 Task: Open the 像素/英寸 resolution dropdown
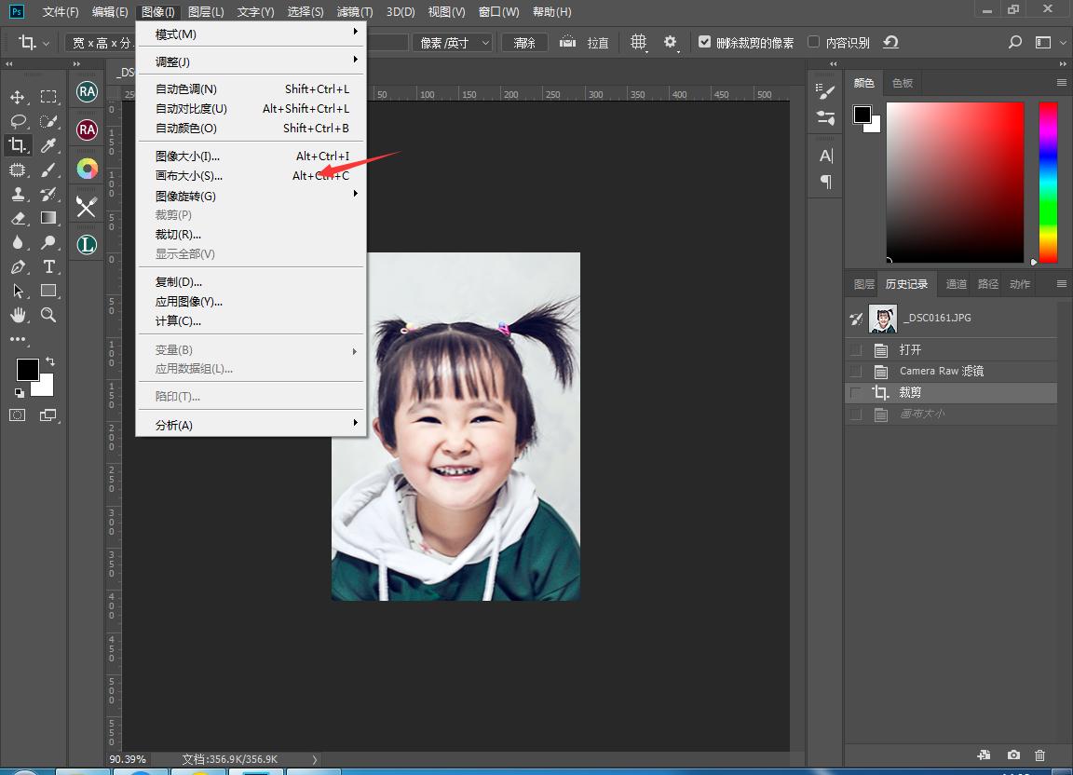(453, 42)
